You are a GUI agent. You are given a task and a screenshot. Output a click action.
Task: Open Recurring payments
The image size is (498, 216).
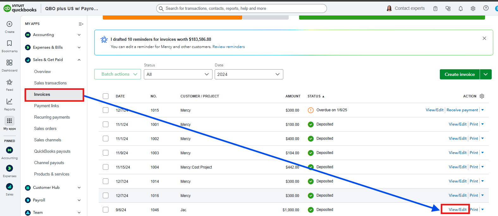click(52, 117)
